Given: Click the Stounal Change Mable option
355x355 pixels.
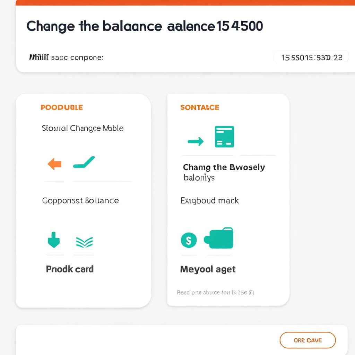Looking at the screenshot, I should coord(83,128).
